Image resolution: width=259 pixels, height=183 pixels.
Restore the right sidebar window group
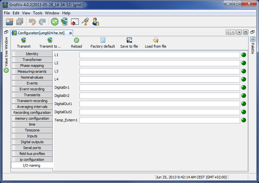pyautogui.click(x=252, y=32)
